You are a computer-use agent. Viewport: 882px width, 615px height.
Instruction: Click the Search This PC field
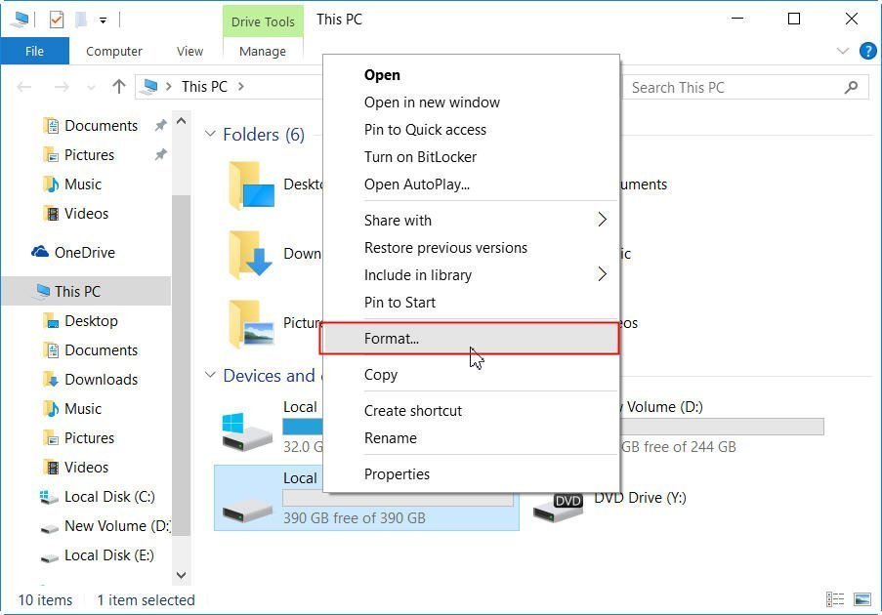733,87
